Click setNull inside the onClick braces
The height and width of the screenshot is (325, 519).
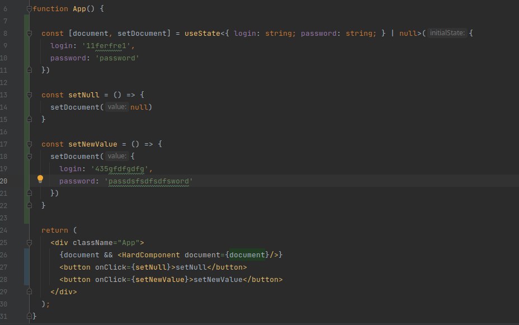(150, 267)
